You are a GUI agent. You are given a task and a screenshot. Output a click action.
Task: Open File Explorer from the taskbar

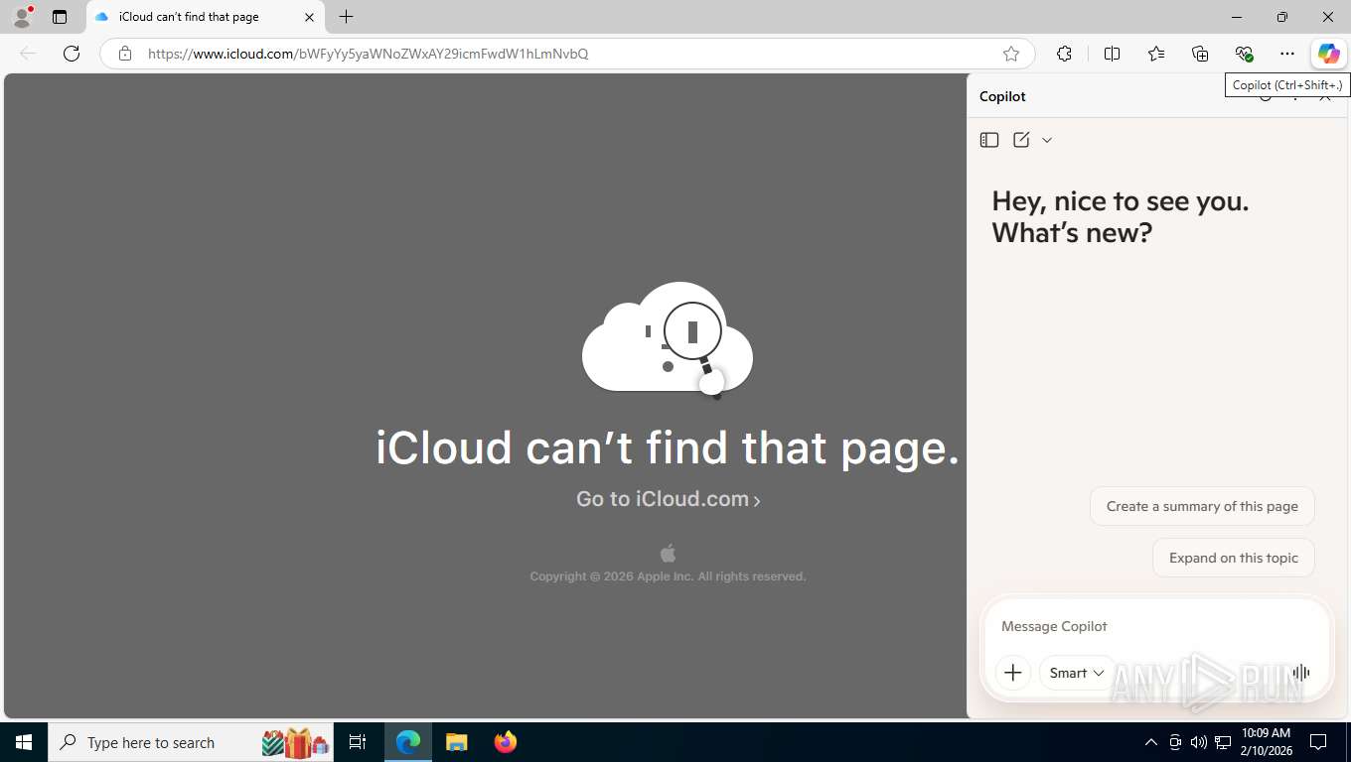pos(456,742)
